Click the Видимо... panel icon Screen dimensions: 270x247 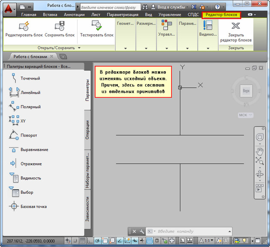click(208, 25)
